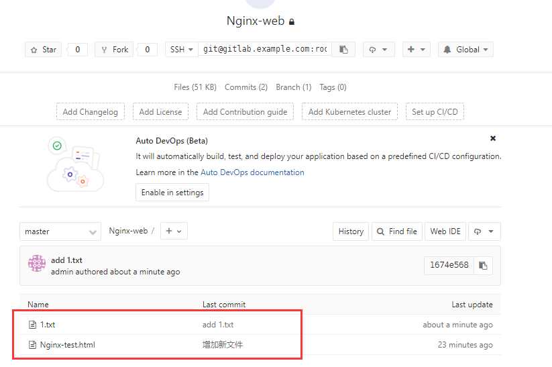The height and width of the screenshot is (367, 552).
Task: Open Branch (1) tab
Action: (294, 87)
